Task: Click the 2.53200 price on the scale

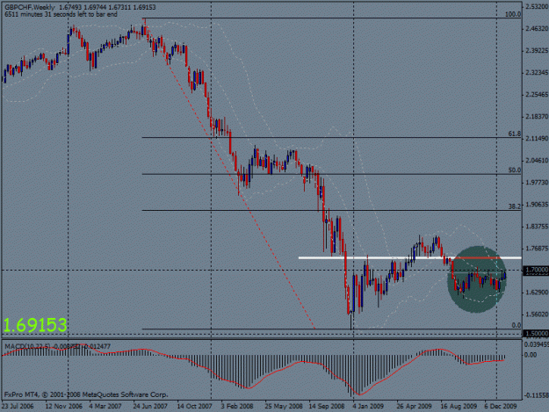Action: [x=537, y=7]
